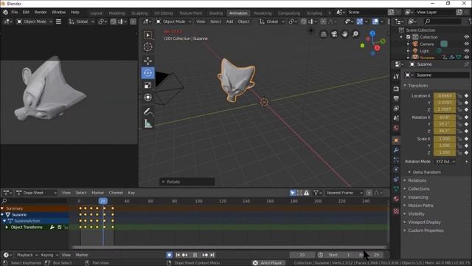Click the current frame number field

coord(302,255)
